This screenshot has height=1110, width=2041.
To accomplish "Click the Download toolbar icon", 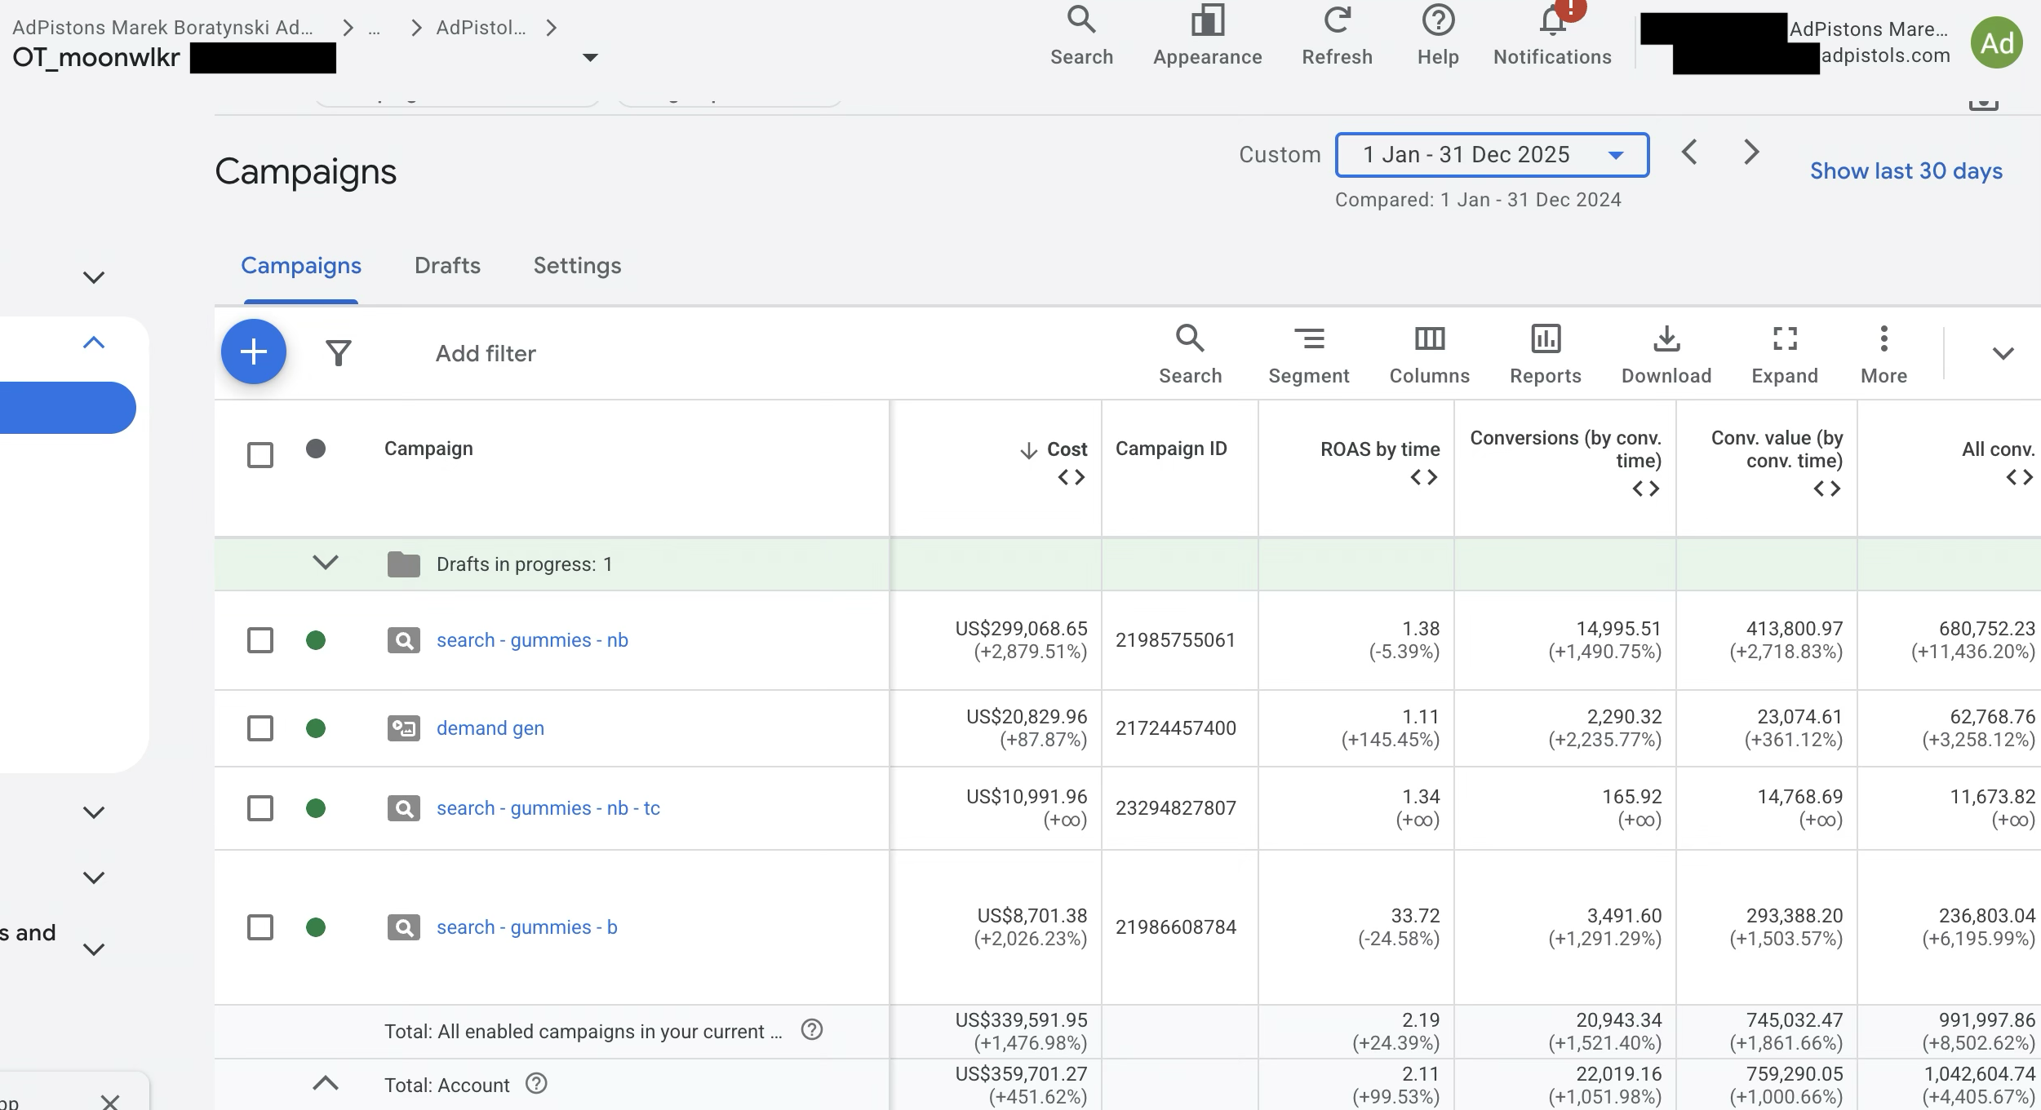I will (1666, 338).
